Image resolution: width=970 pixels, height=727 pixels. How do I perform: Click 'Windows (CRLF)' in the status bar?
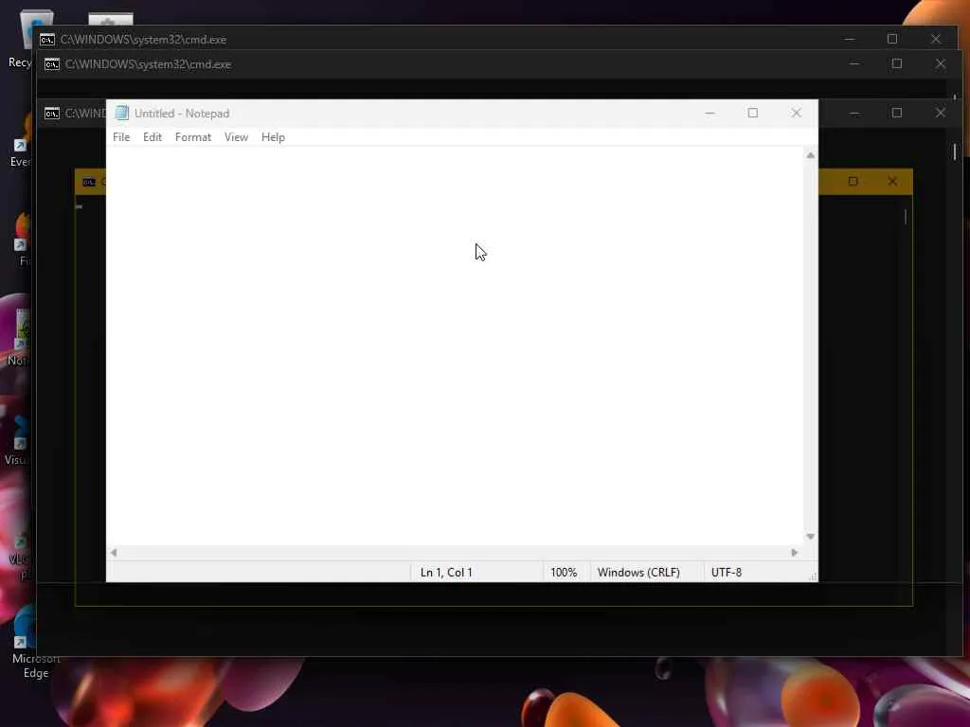click(638, 573)
